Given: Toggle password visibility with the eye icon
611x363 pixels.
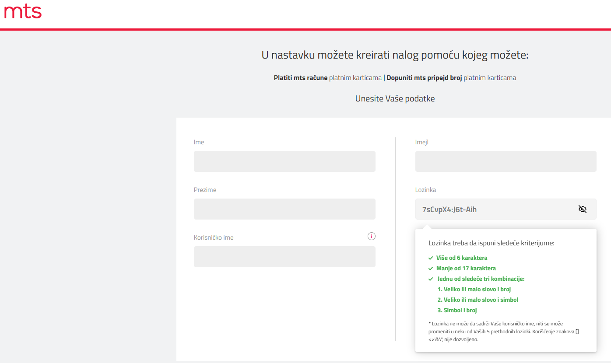Looking at the screenshot, I should (582, 209).
